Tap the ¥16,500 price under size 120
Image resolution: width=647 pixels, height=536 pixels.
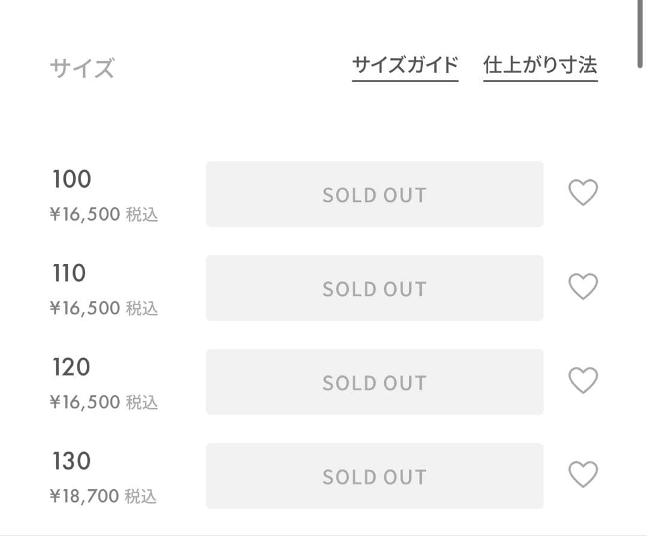[85, 402]
